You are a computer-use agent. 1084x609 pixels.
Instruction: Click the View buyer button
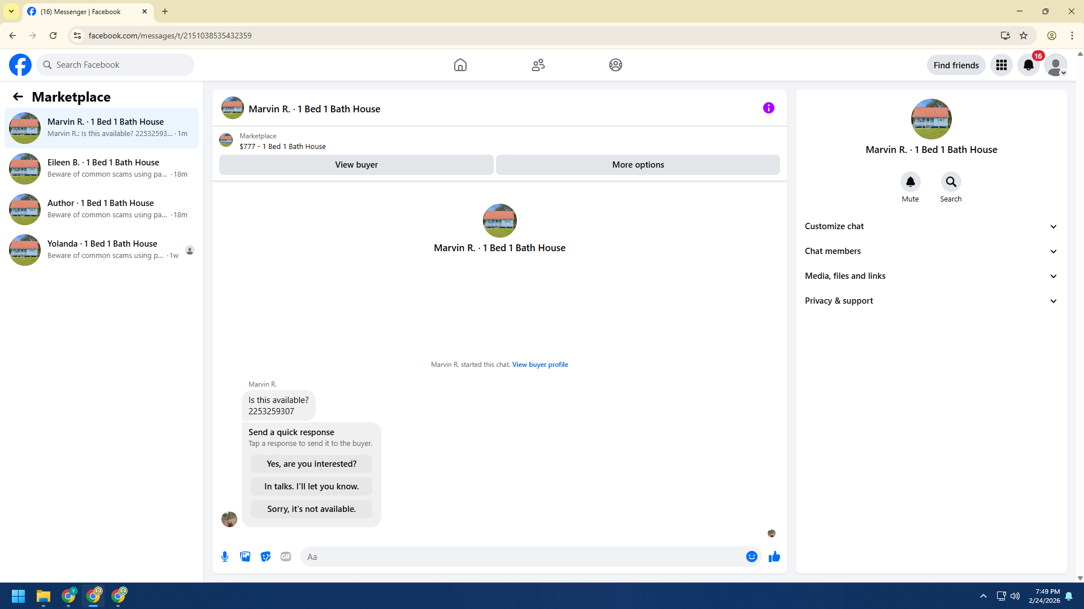(x=356, y=165)
